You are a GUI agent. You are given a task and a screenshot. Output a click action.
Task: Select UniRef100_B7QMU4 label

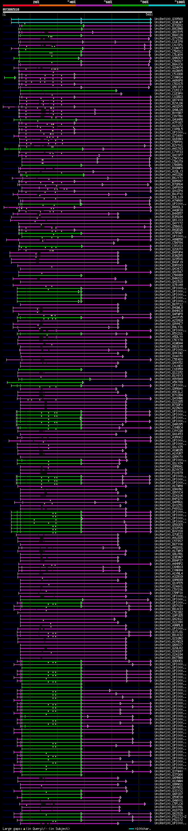pos(168,184)
